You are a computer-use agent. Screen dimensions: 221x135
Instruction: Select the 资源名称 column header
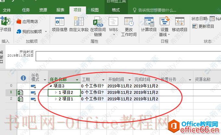207,77
